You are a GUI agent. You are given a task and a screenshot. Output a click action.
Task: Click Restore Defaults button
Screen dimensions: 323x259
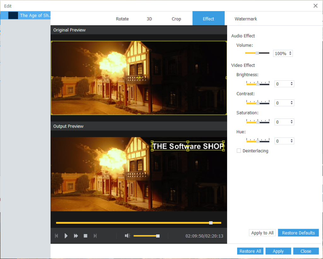pos(298,233)
